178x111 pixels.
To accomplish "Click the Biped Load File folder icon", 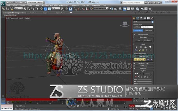I will 140,50.
